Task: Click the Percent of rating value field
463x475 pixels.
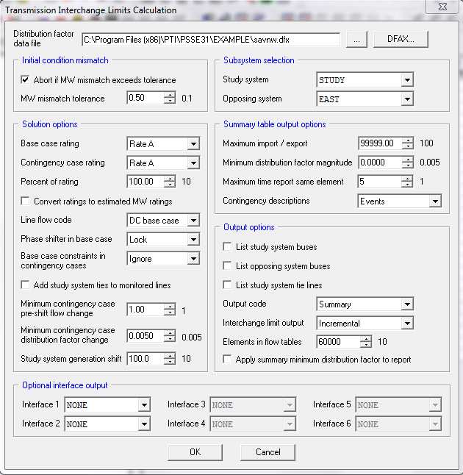Action: click(x=145, y=182)
